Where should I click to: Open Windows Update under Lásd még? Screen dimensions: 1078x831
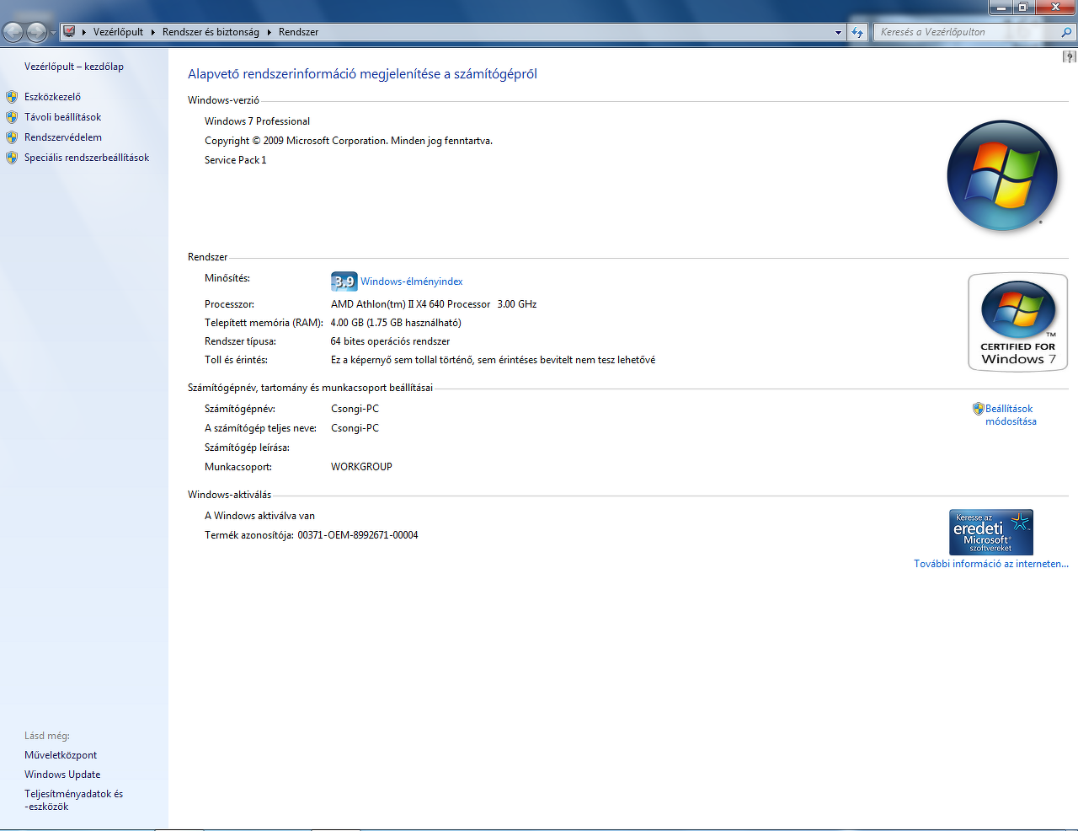click(x=62, y=775)
